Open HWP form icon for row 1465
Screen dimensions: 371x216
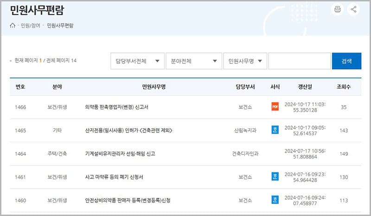click(x=275, y=130)
